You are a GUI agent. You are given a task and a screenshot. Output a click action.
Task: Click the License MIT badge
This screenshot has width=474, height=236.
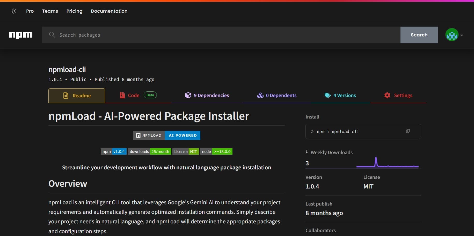coord(186,152)
